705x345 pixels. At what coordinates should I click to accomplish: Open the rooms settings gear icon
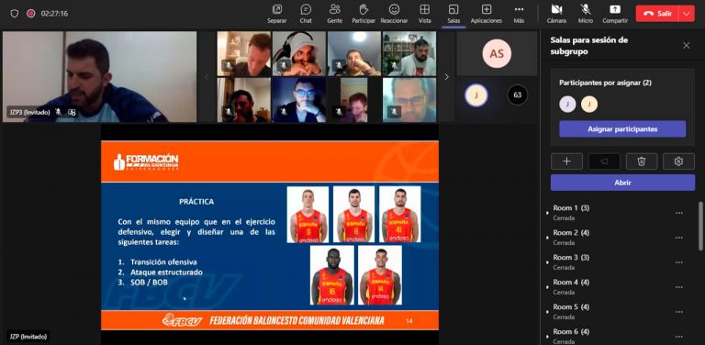coord(678,161)
